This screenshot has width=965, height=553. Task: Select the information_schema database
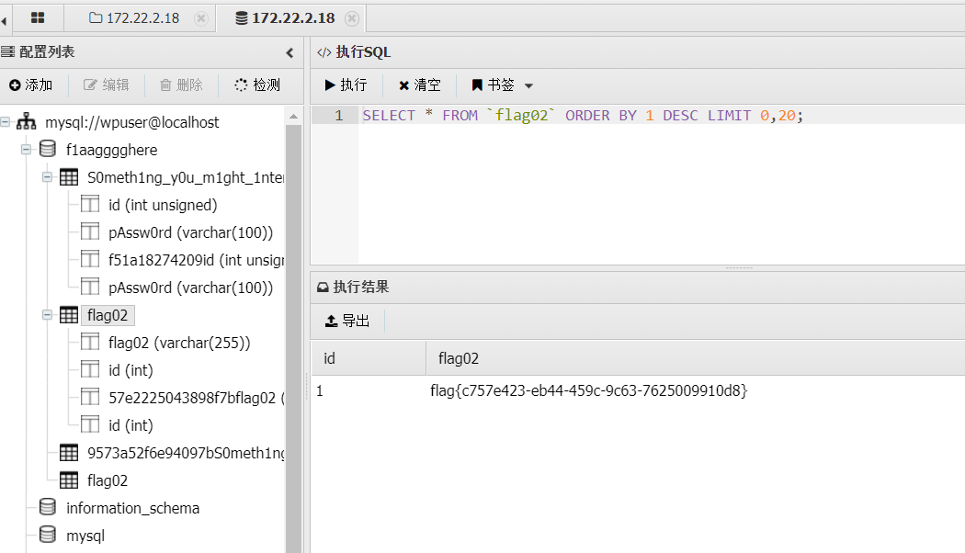coord(132,508)
